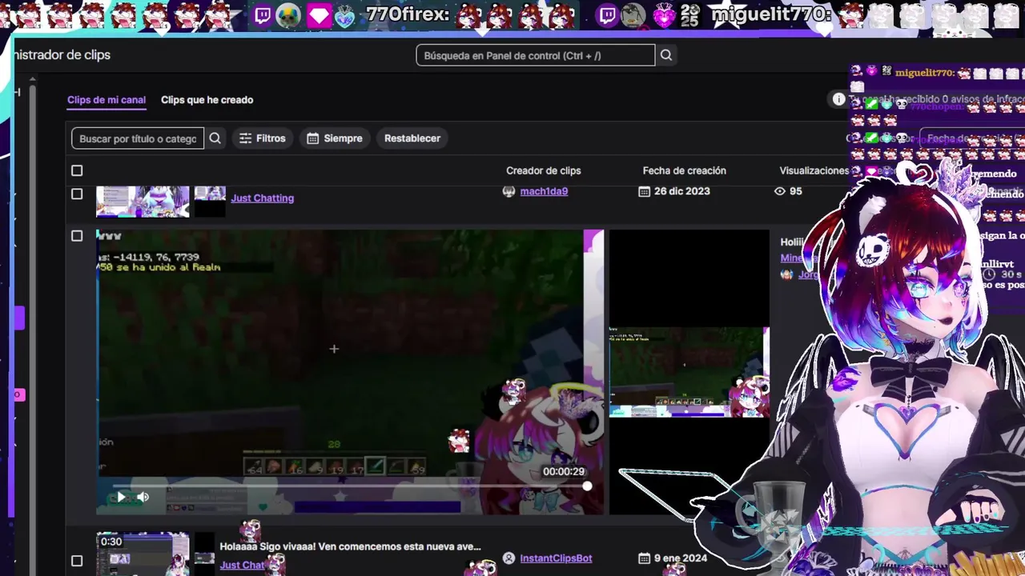Open the Just Chat link in the bottom row

[242, 565]
